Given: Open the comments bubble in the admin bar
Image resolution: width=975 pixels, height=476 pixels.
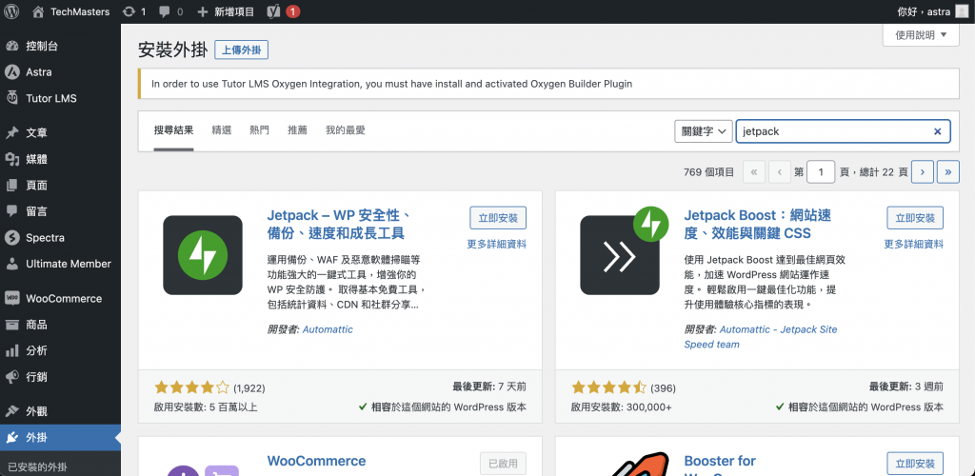Looking at the screenshot, I should click(x=165, y=11).
